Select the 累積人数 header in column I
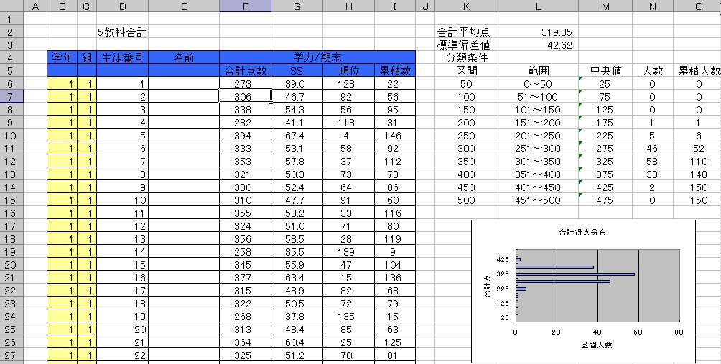The width and height of the screenshot is (721, 364). coord(395,70)
